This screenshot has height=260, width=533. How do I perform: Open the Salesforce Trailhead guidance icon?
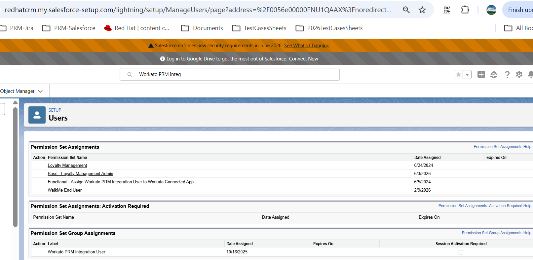(494, 75)
